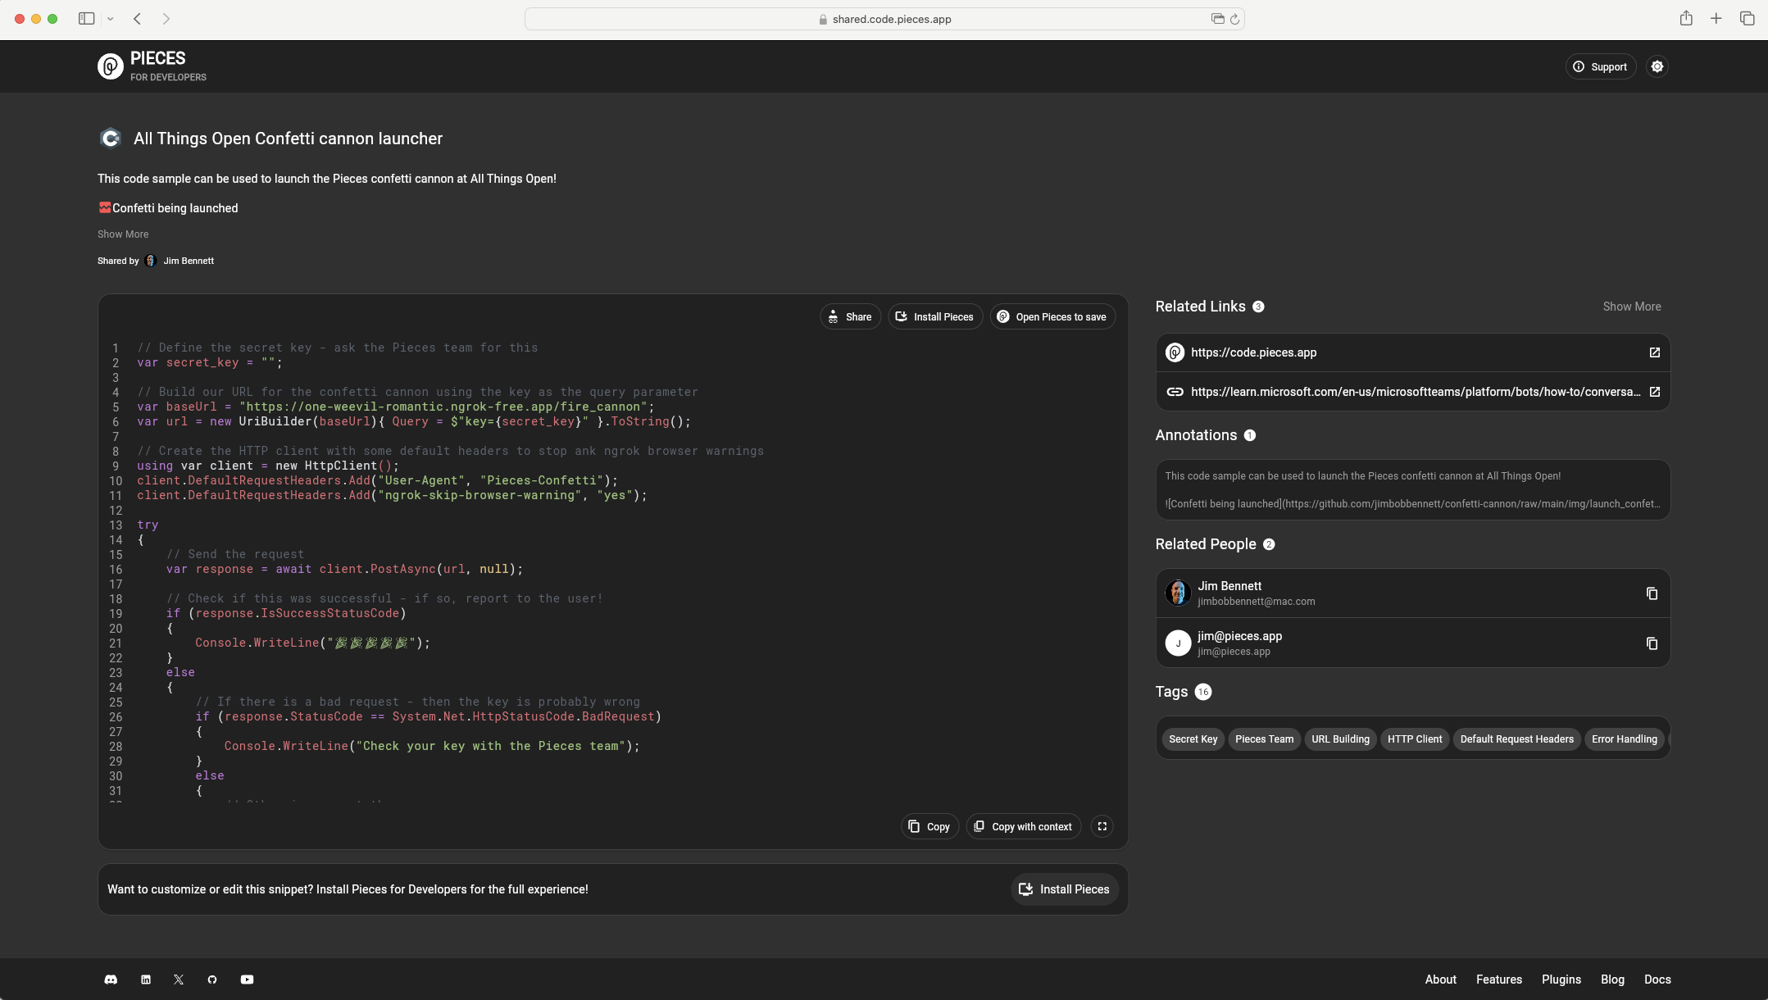
Task: Open the Pieces logo home link
Action: tap(152, 66)
